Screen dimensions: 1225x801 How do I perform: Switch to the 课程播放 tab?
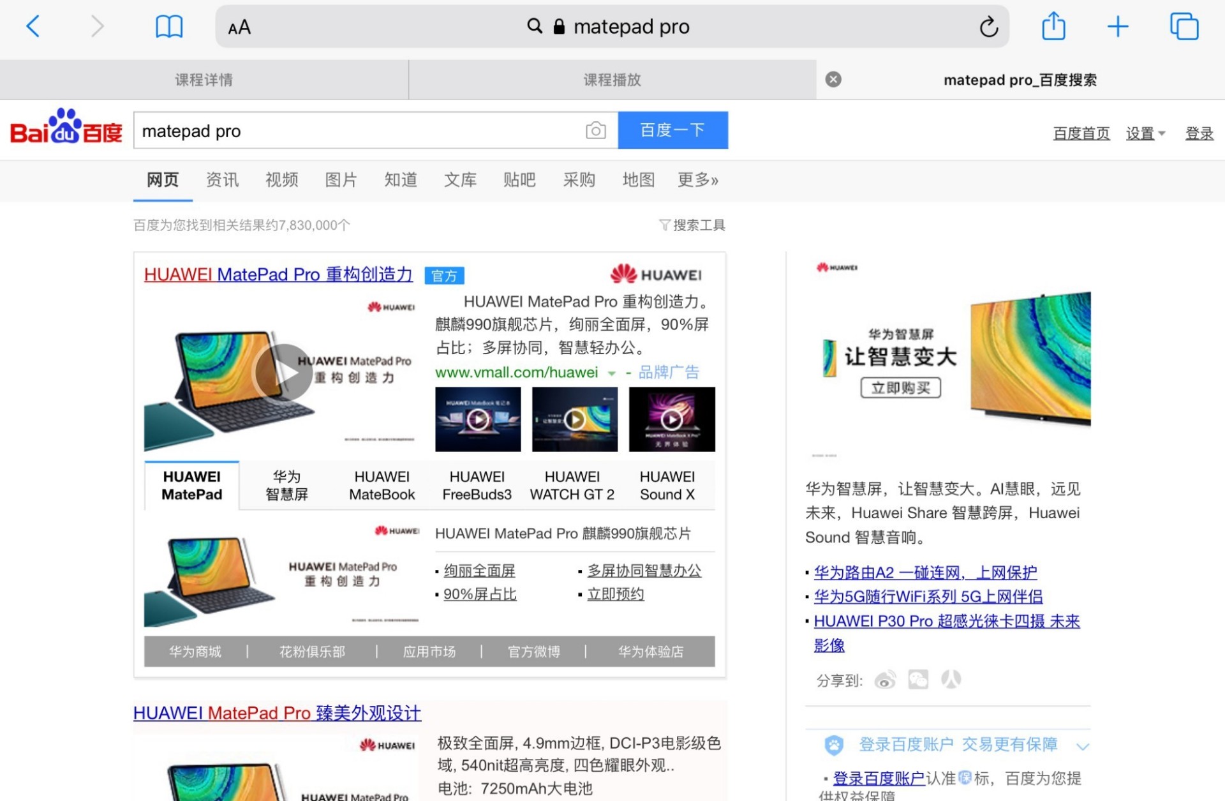point(612,80)
